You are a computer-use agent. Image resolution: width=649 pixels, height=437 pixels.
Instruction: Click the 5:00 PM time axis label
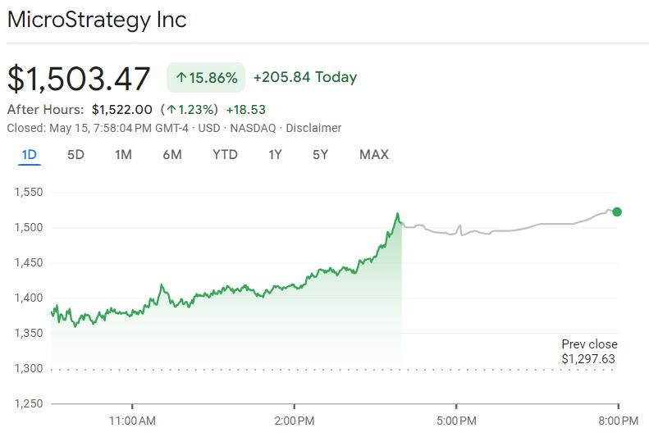point(456,421)
